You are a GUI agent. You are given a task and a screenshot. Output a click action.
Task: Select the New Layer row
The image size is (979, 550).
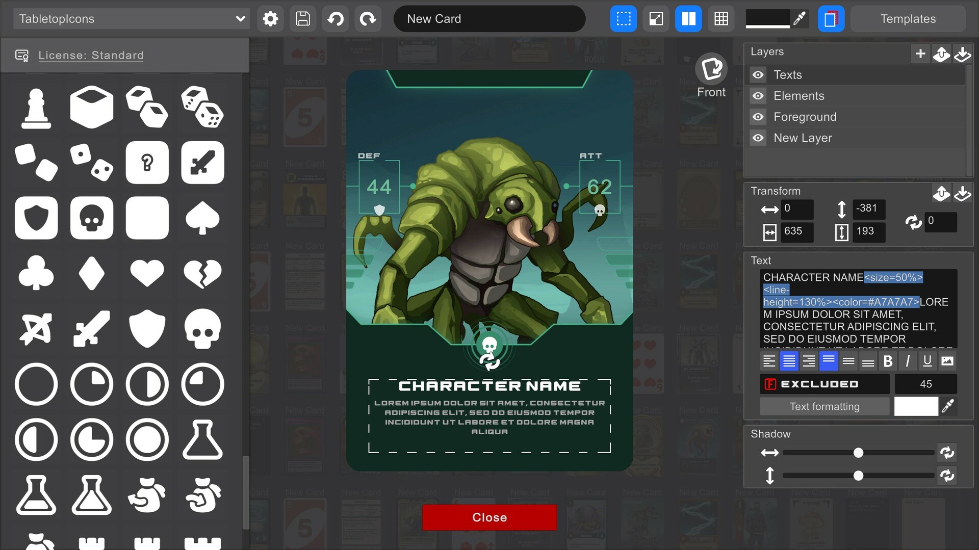point(857,138)
